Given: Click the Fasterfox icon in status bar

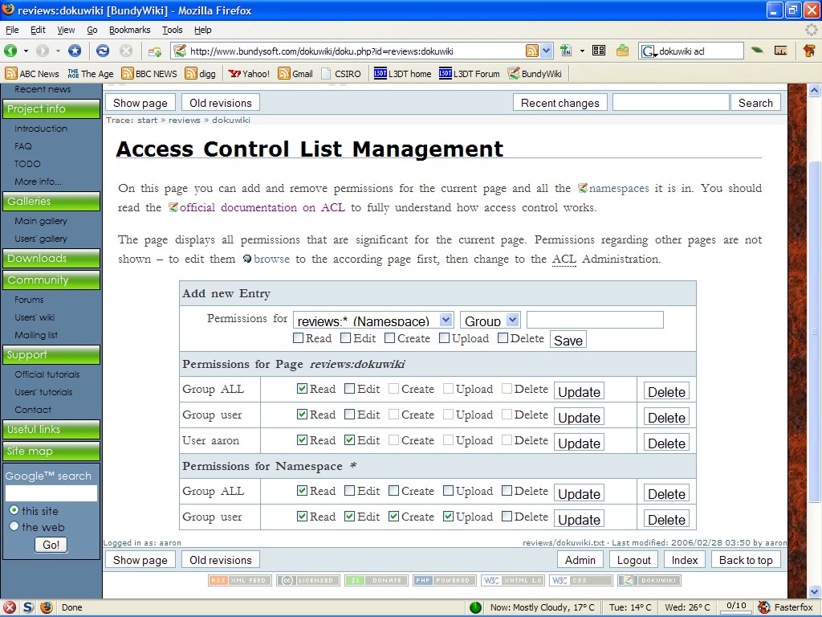Looking at the screenshot, I should click(x=764, y=607).
